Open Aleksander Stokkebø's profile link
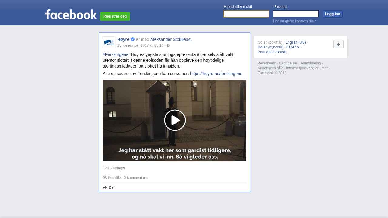Screen dimensions: 388x218 170,39
